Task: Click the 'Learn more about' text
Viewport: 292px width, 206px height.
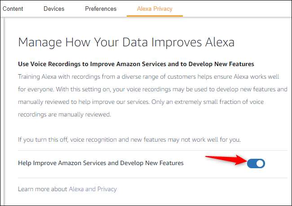Action: [43, 189]
